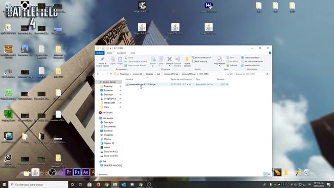Image resolution: width=334 pixels, height=188 pixels.
Task: Sort by the Nombre column header
Action: coord(129,79)
